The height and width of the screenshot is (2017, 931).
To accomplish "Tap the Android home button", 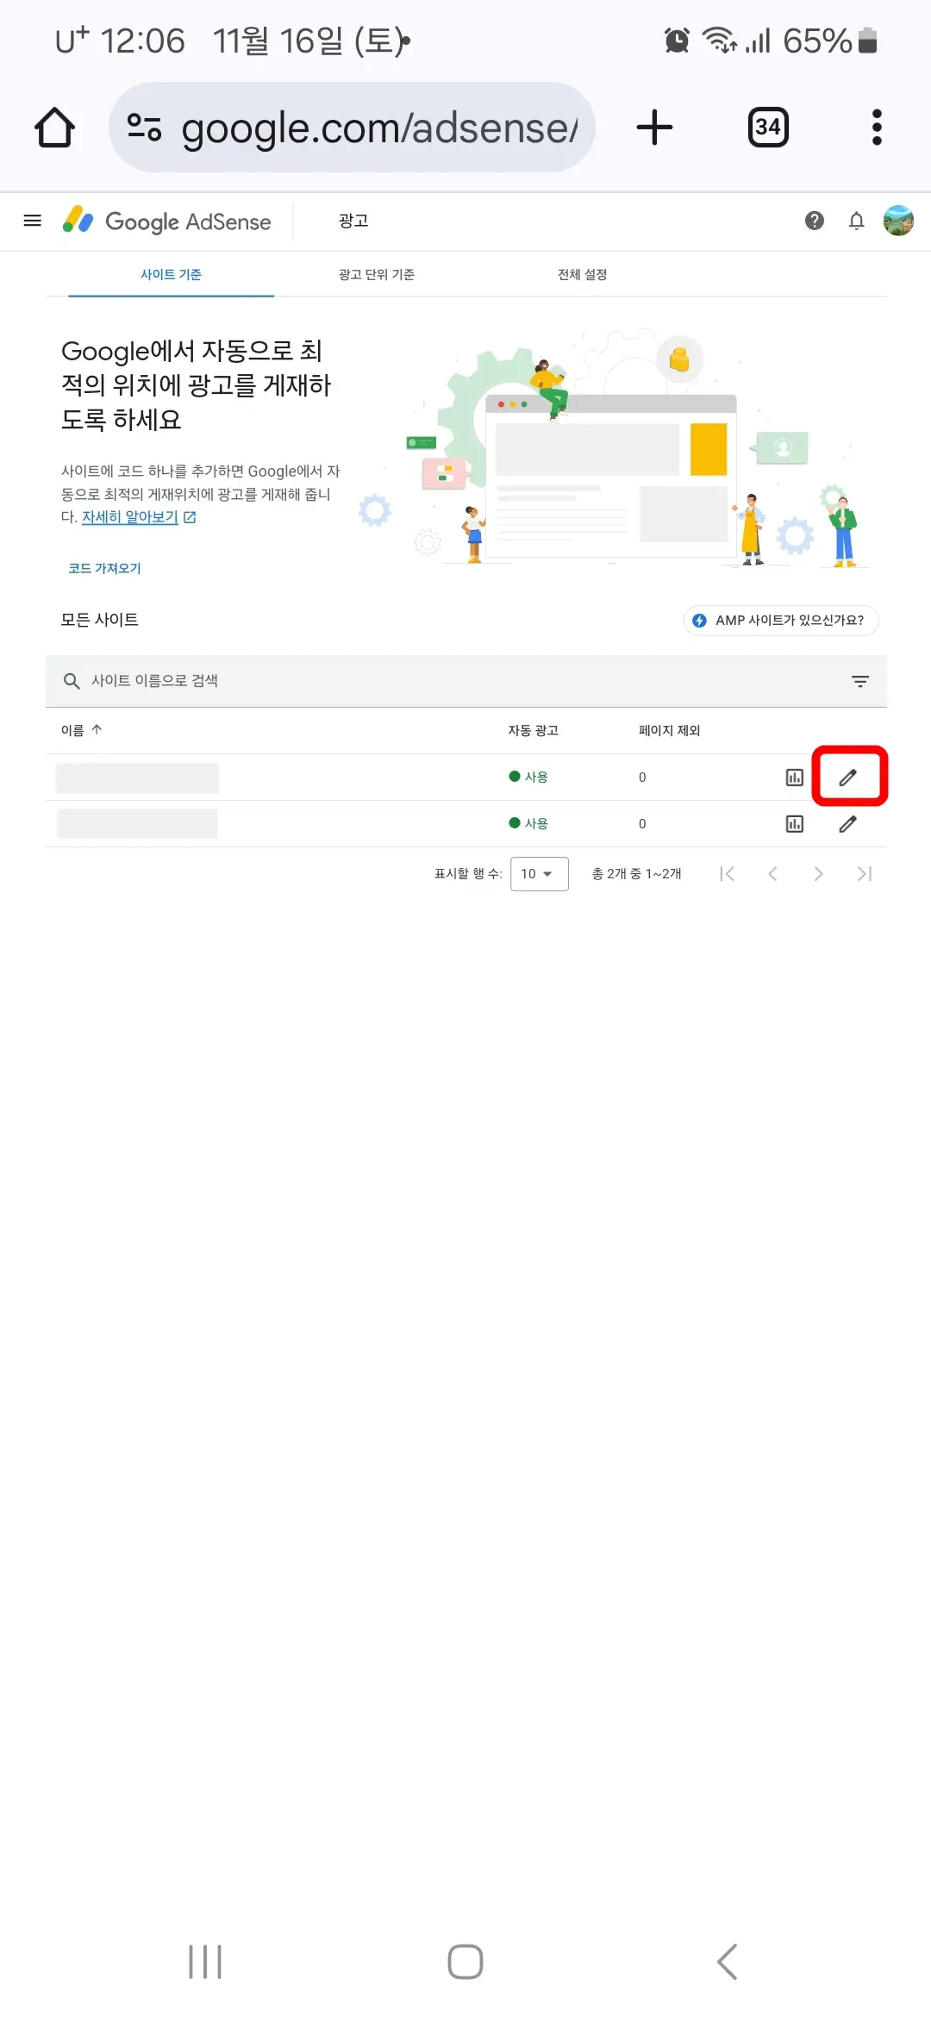I will tap(465, 1962).
